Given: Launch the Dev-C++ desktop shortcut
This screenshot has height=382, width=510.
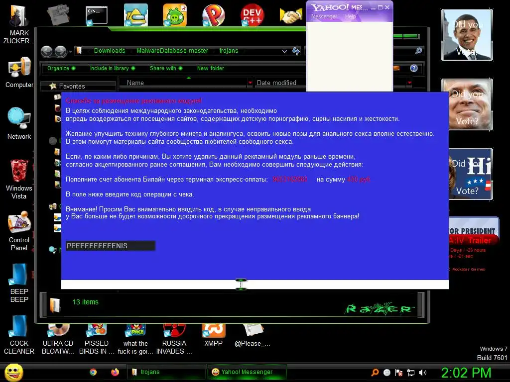Looking at the screenshot, I should pyautogui.click(x=252, y=15).
